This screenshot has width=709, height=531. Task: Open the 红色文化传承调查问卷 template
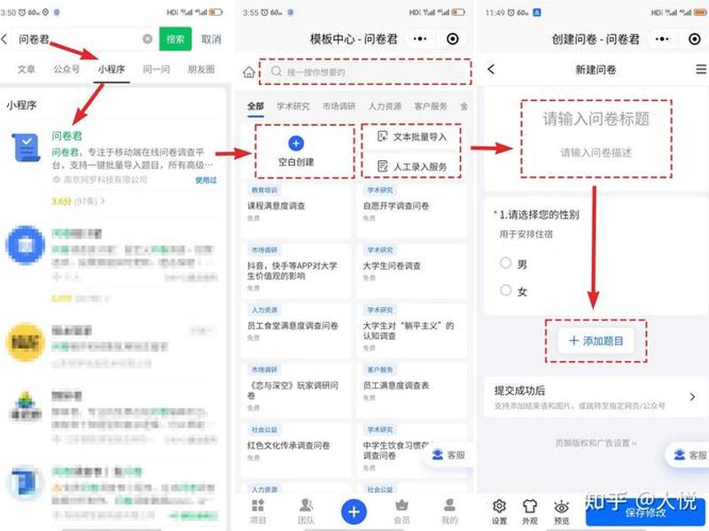pyautogui.click(x=295, y=450)
